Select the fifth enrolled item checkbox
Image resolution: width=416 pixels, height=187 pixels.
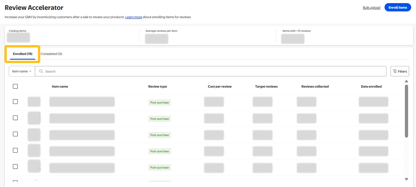15,167
